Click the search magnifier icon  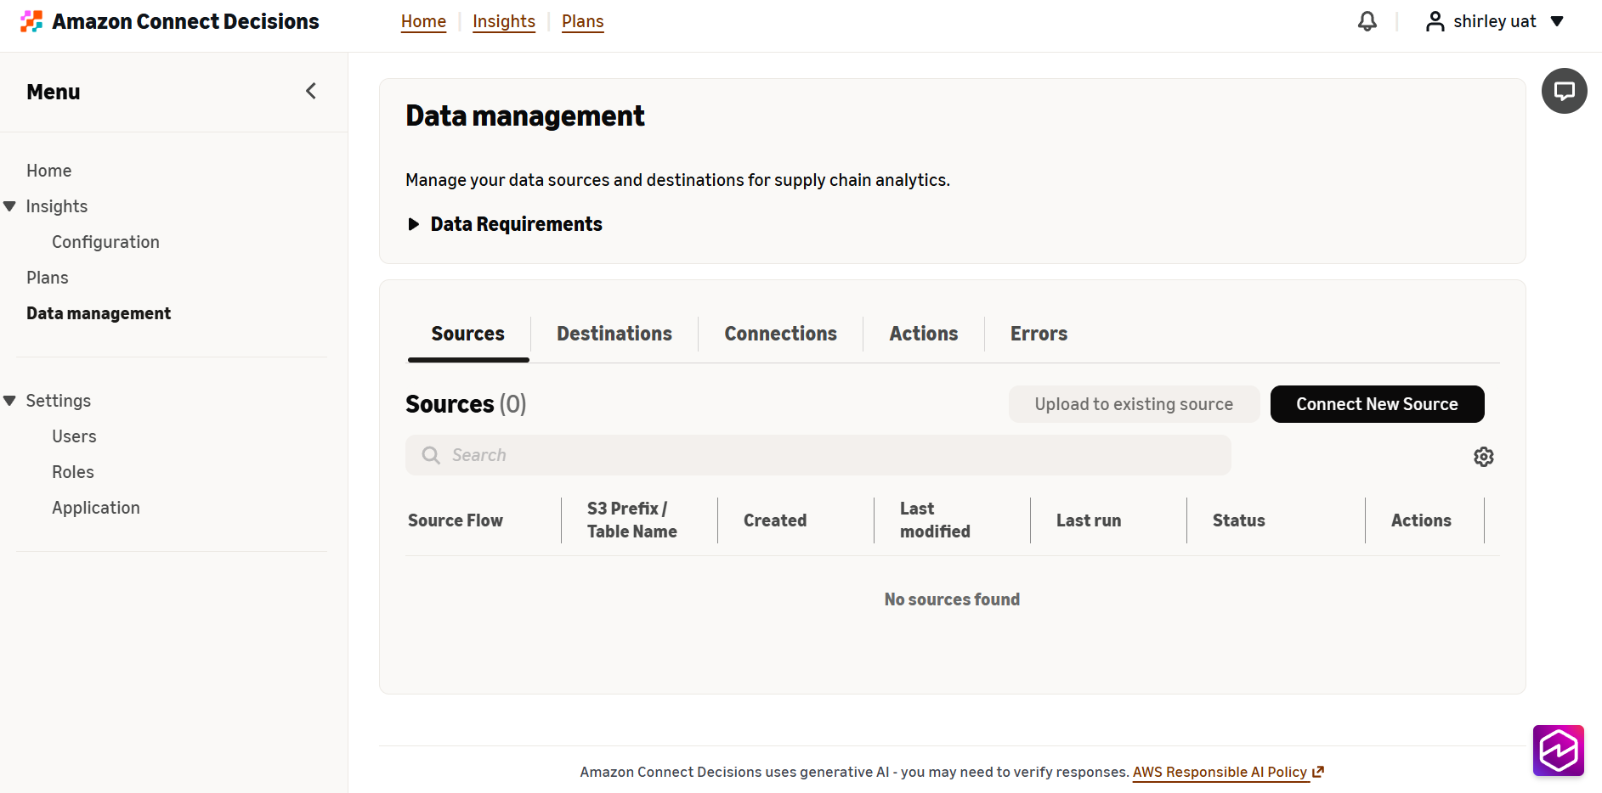coord(431,455)
